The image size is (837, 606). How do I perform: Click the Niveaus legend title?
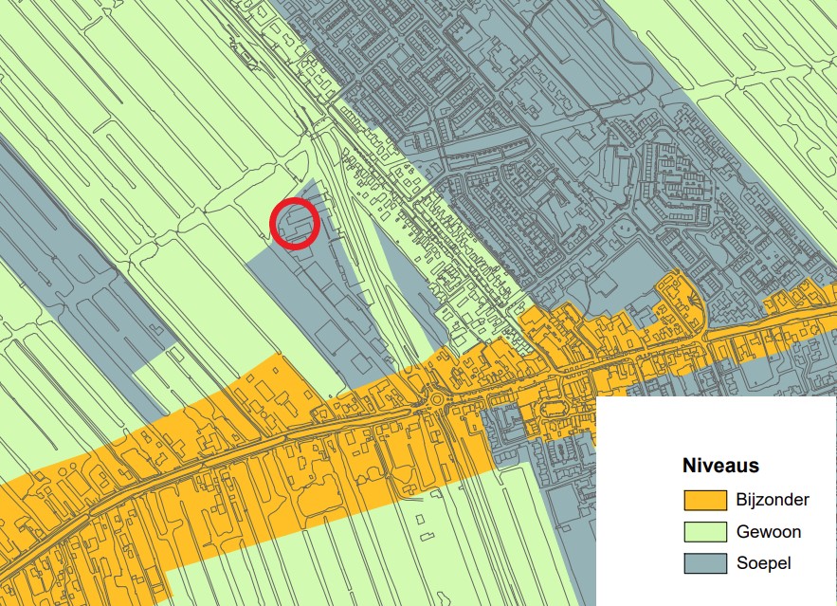(x=720, y=466)
